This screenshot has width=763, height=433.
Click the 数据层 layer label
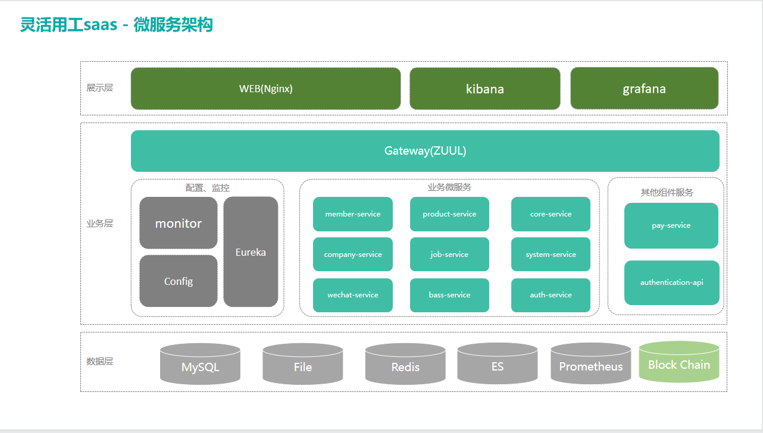pos(99,361)
